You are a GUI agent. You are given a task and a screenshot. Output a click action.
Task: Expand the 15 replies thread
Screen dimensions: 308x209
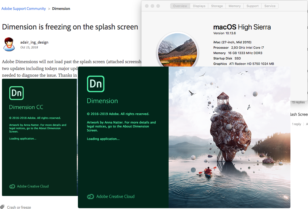298,102
